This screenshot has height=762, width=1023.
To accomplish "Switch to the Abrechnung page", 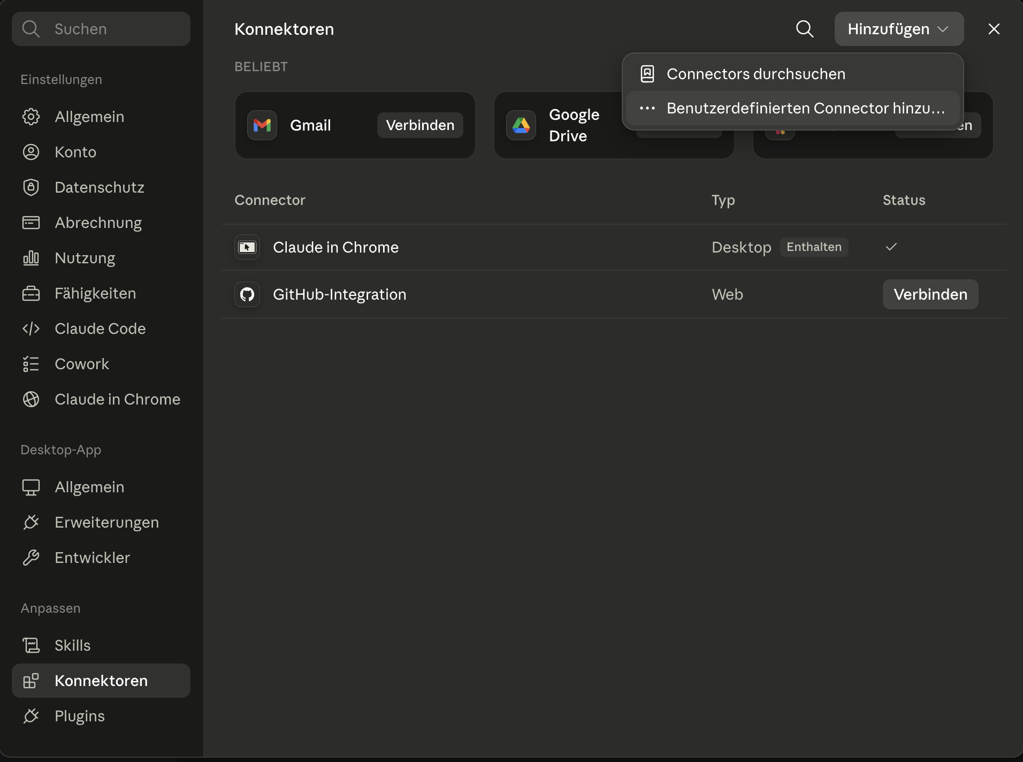I will 101,223.
